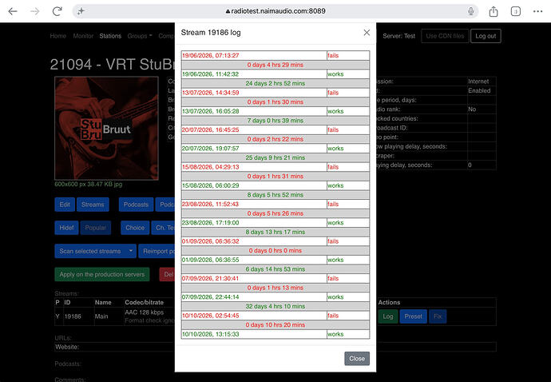Click the Popular button
The width and height of the screenshot is (551, 382).
[x=96, y=228]
